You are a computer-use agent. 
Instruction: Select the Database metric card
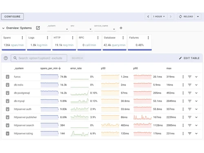115,42
